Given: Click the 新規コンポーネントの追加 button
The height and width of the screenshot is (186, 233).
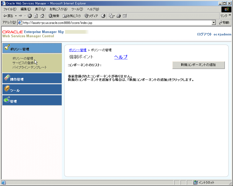Looking at the screenshot, I should pyautogui.click(x=198, y=65).
